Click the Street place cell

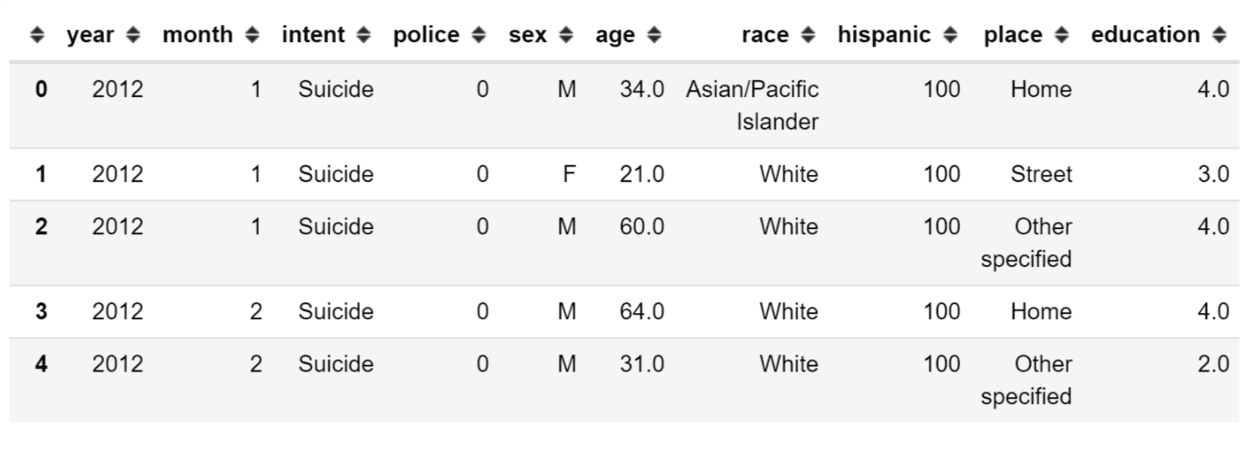[x=1042, y=175]
